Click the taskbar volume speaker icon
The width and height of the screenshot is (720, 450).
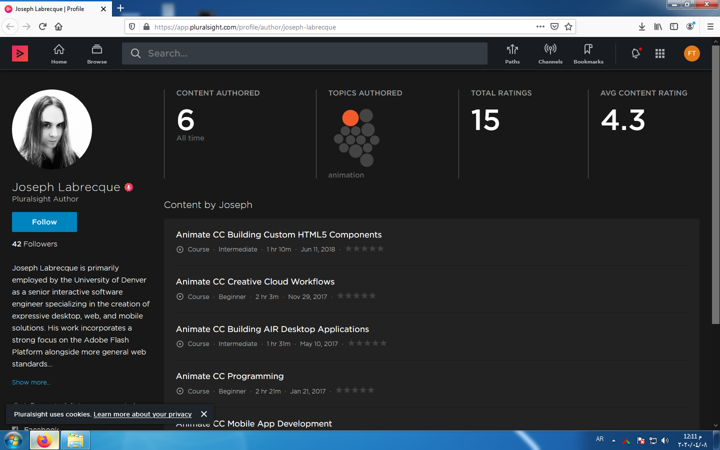pos(665,440)
